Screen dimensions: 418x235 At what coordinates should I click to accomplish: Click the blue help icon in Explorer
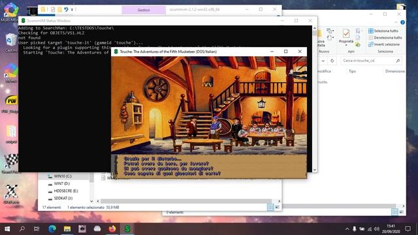[402, 23]
